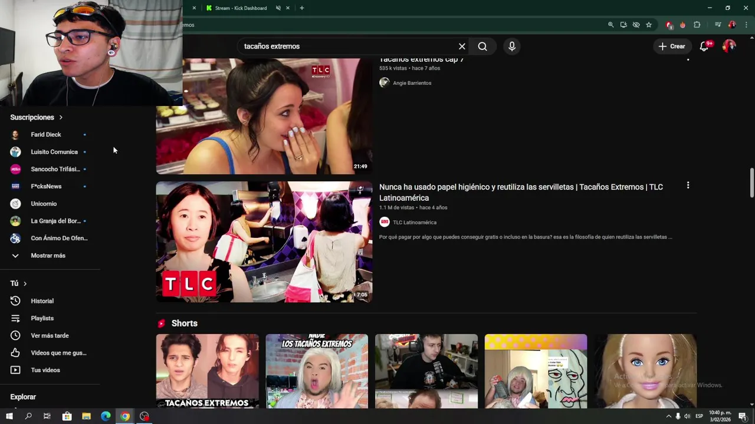Open the YouTube notifications bell

pos(704,47)
